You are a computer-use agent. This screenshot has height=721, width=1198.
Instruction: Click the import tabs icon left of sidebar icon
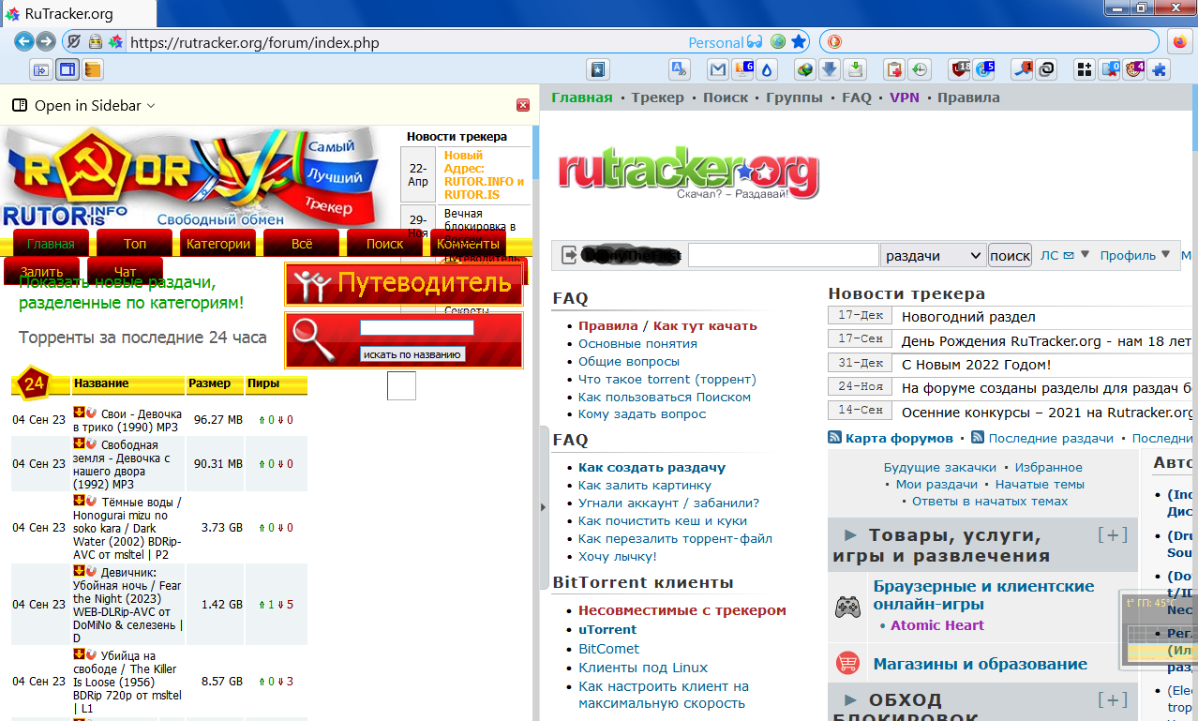(42, 69)
